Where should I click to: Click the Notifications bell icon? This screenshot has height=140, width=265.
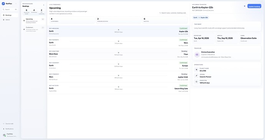(4, 129)
